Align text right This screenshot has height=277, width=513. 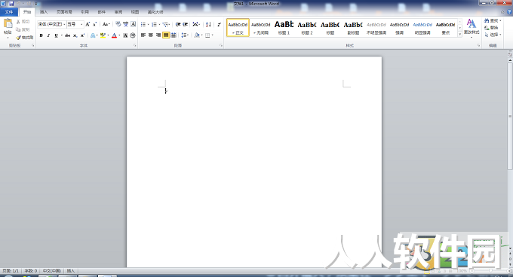158,35
